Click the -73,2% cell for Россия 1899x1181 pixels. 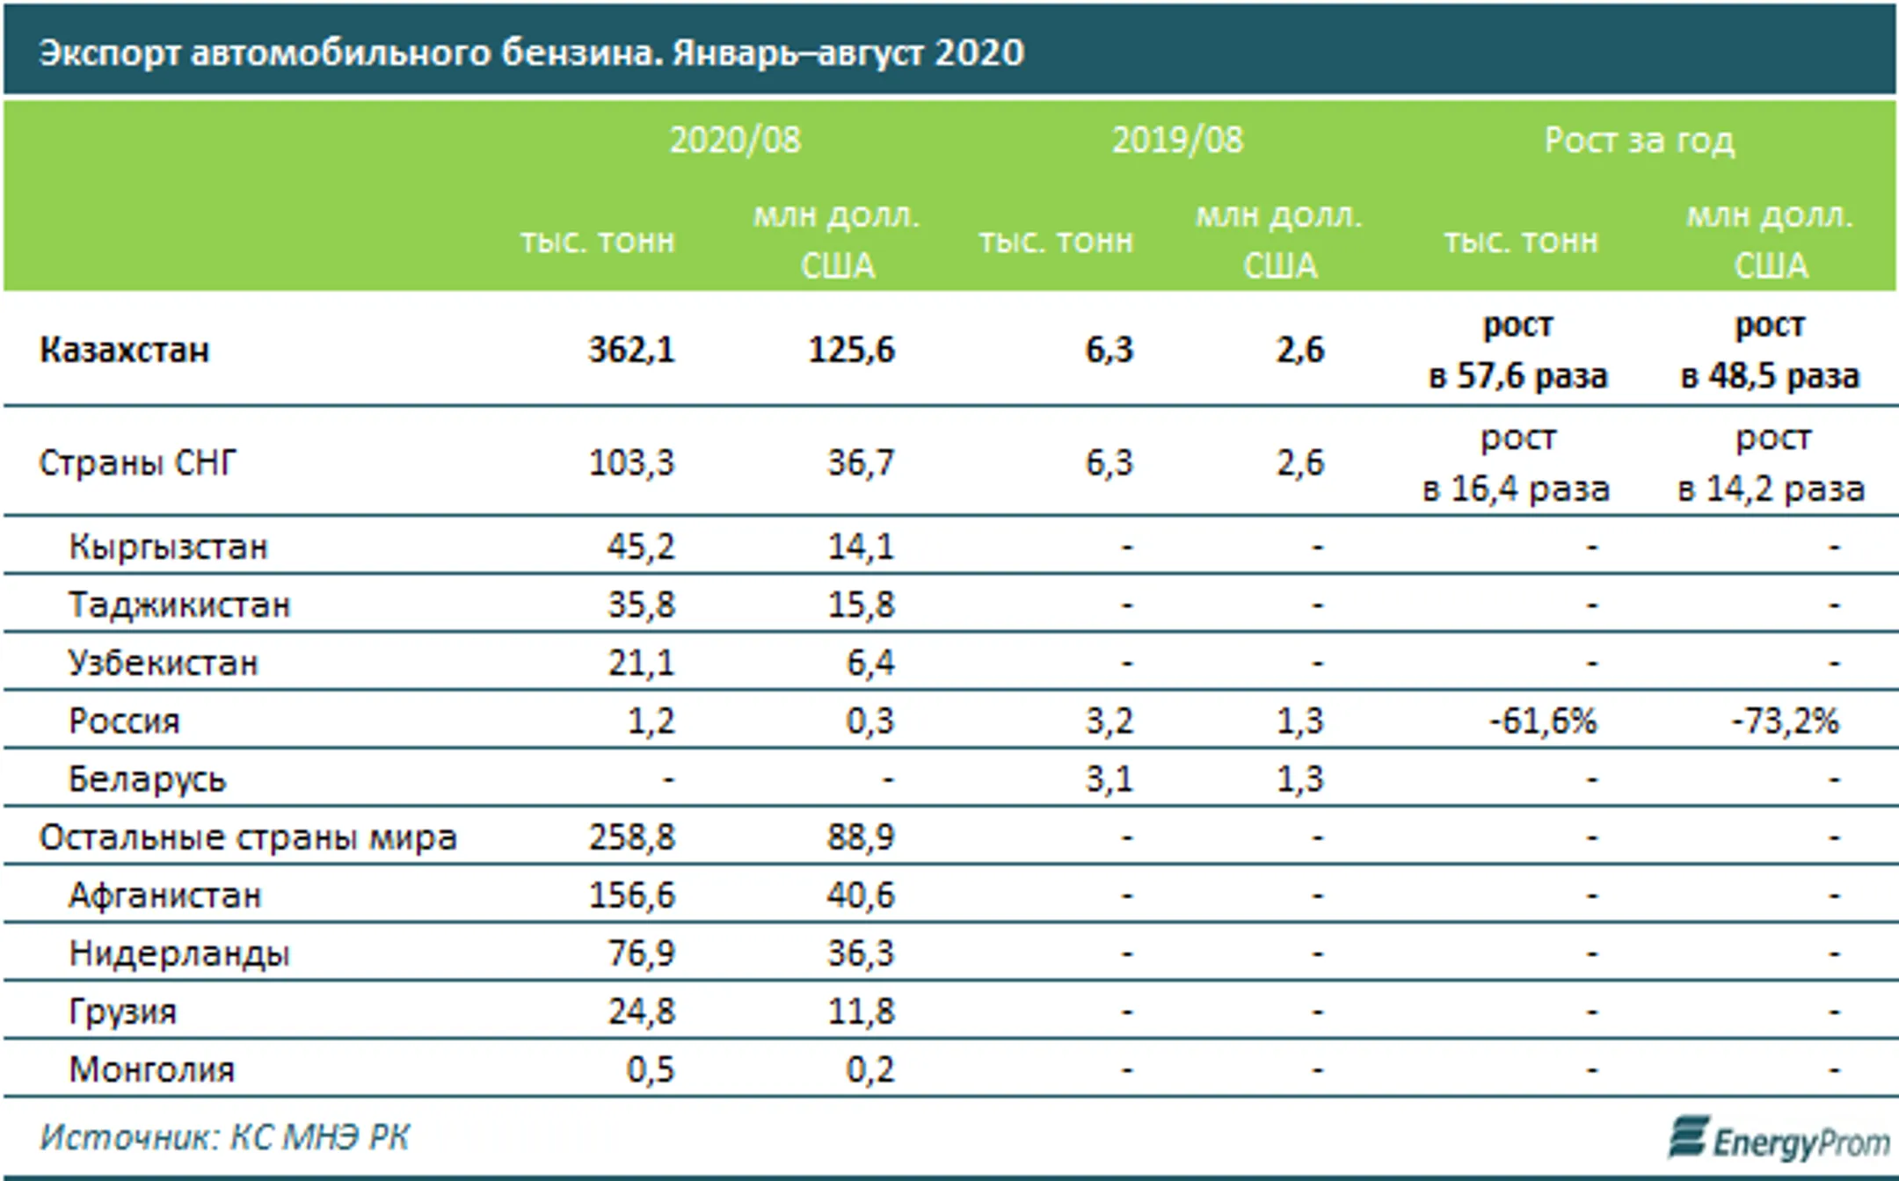(x=1785, y=721)
